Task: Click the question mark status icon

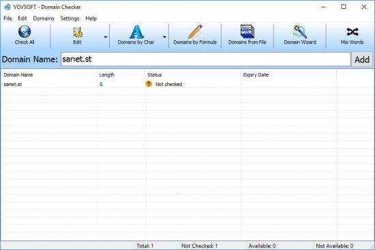Action: click(149, 84)
